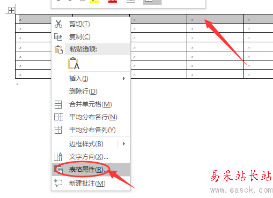
Task: Click the table move handle at top-left corner
Action: tap(11, 11)
